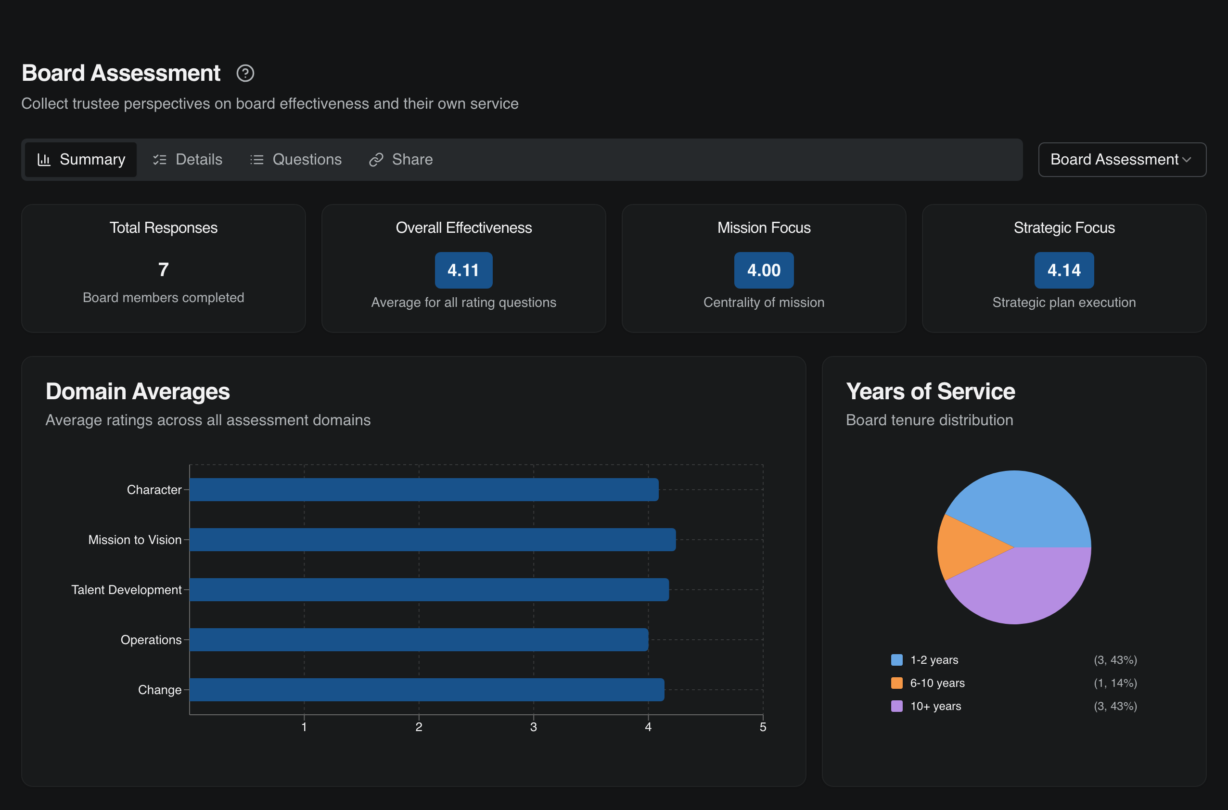Click the '6-10 years' legend label
Screen dimensions: 1228x810
click(x=937, y=683)
